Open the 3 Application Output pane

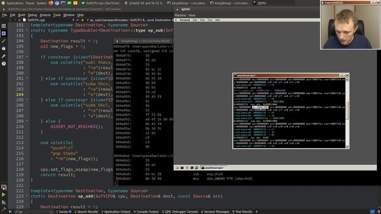[x=115, y=212]
